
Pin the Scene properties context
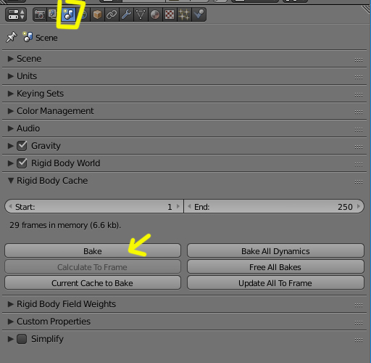(x=12, y=37)
